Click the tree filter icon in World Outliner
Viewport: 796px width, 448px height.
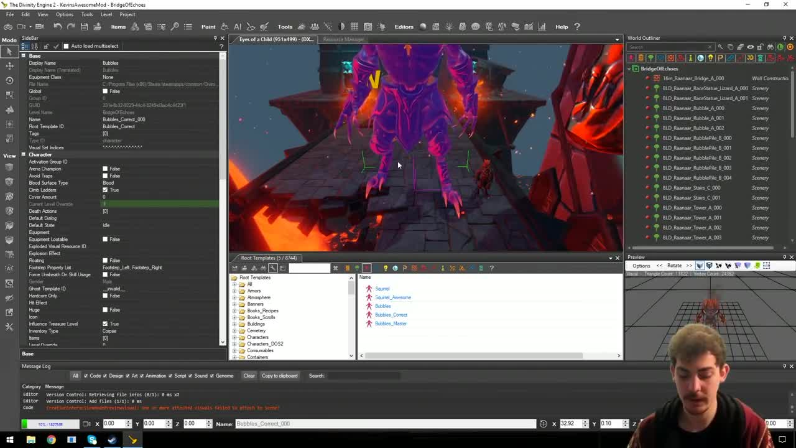(650, 58)
